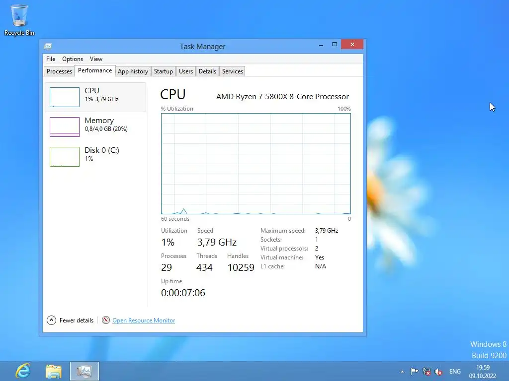Open the Recycle Bin desktop icon
Screen dimensions: 509x381
(x=19, y=20)
